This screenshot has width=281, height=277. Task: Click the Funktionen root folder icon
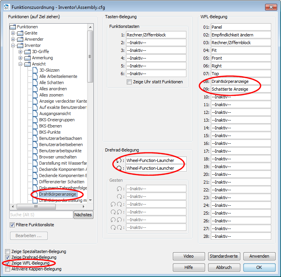pos(13,27)
